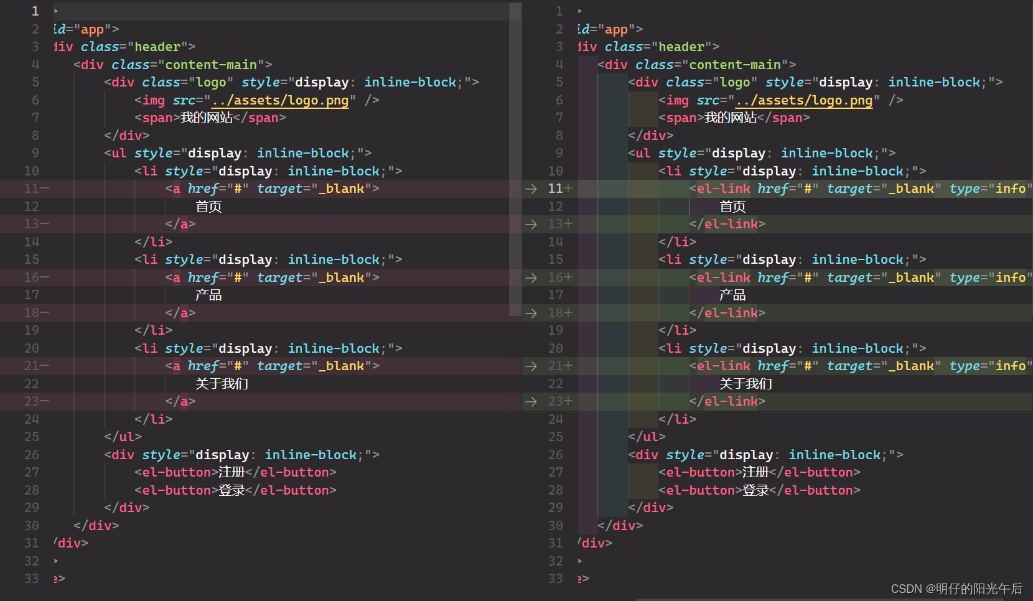Select added line marker "16+" in right pane
Screen dimensions: 1033x601
pyautogui.click(x=560, y=277)
